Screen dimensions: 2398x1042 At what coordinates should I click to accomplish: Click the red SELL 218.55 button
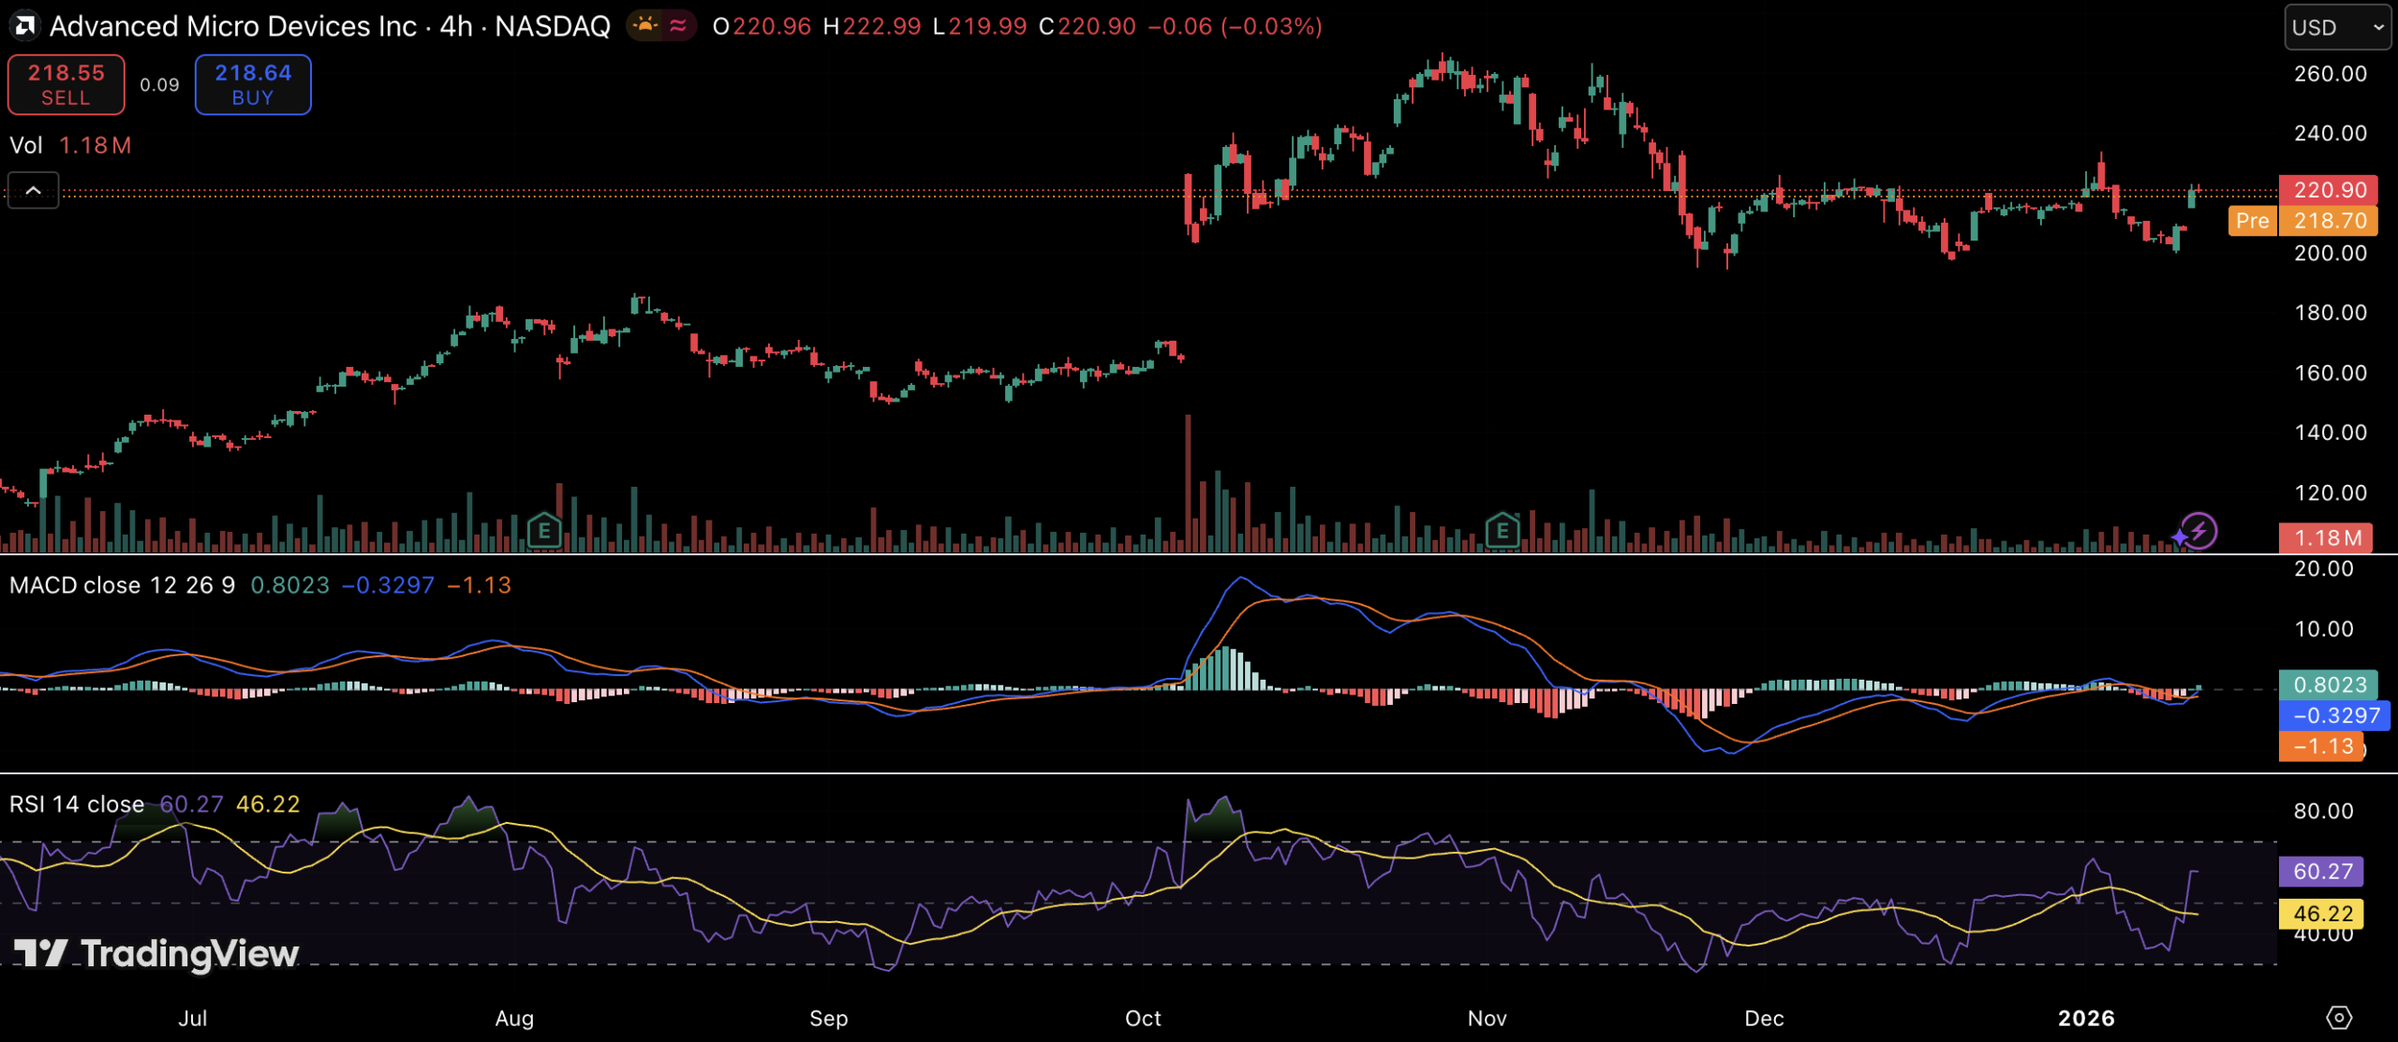click(x=66, y=84)
